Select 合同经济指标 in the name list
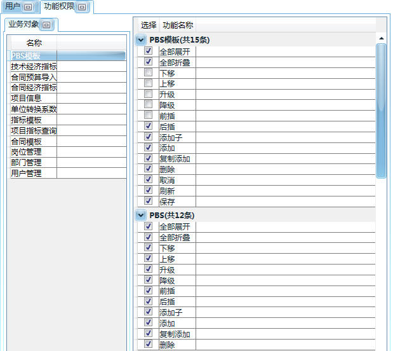Viewport: 393px width, 351px height. tap(68, 88)
